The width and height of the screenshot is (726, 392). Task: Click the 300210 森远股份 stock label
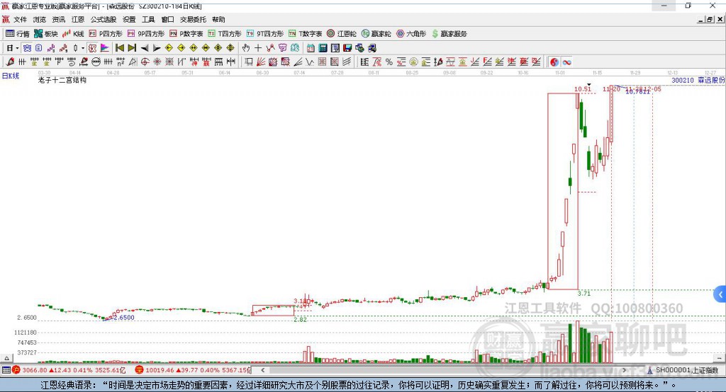698,81
